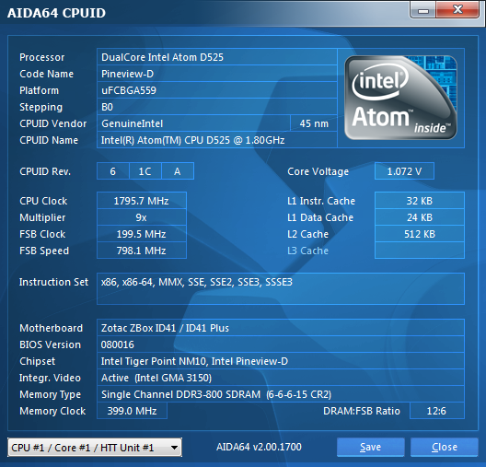
Task: Select the Processor name field
Action: click(x=217, y=57)
